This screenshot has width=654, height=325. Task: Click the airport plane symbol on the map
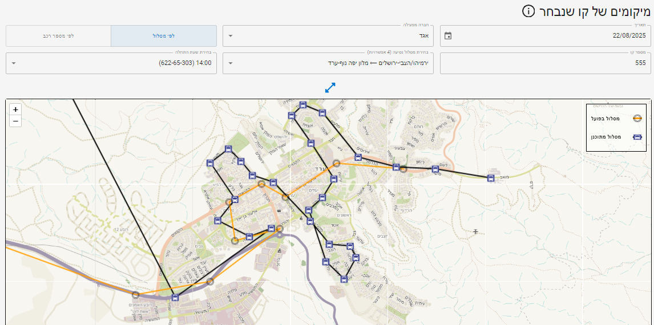pos(475,231)
